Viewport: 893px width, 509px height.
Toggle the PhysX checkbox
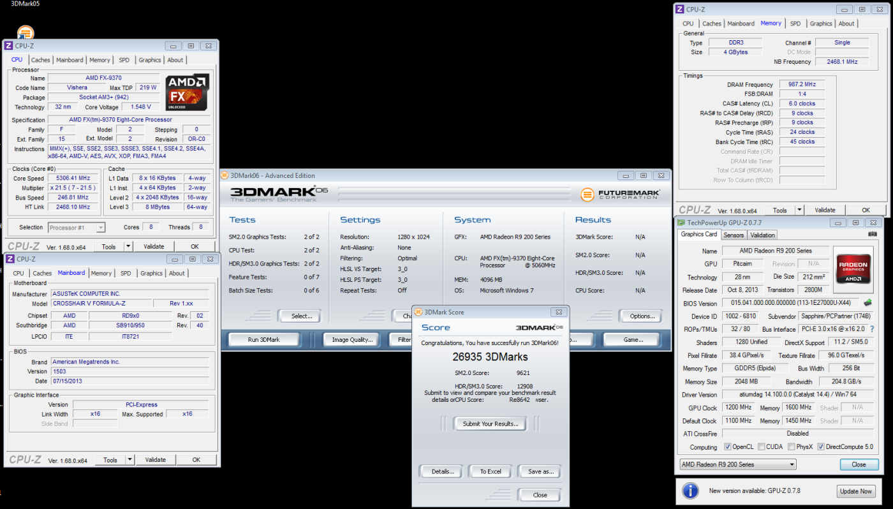tap(792, 447)
